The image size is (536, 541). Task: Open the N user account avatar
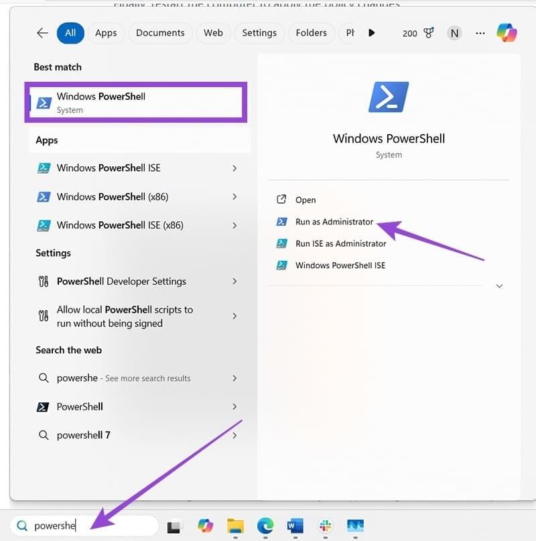[454, 33]
